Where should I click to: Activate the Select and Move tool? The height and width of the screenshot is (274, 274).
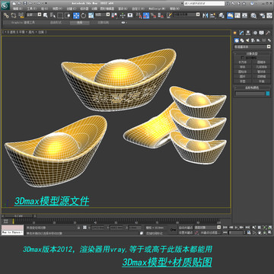76,15
